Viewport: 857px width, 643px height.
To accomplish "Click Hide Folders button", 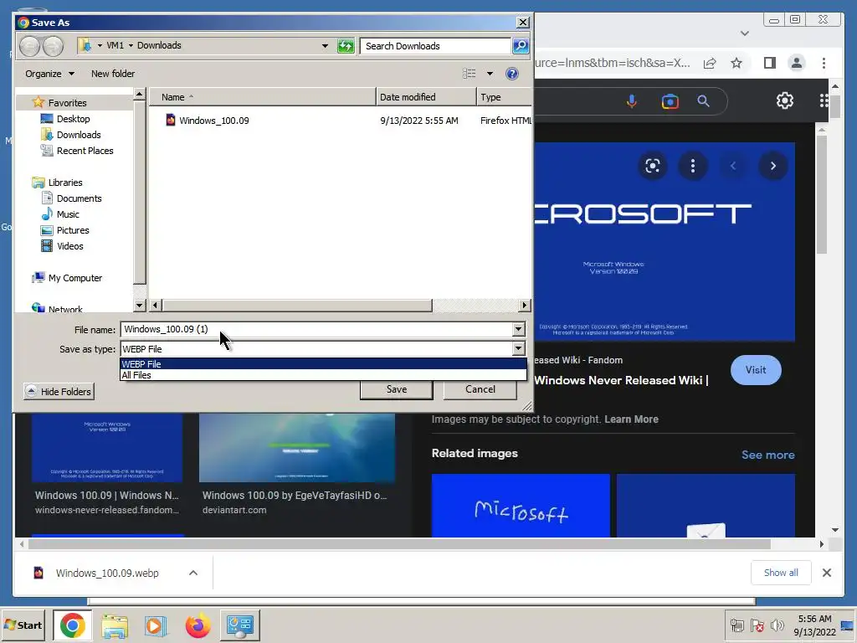I will tap(59, 392).
